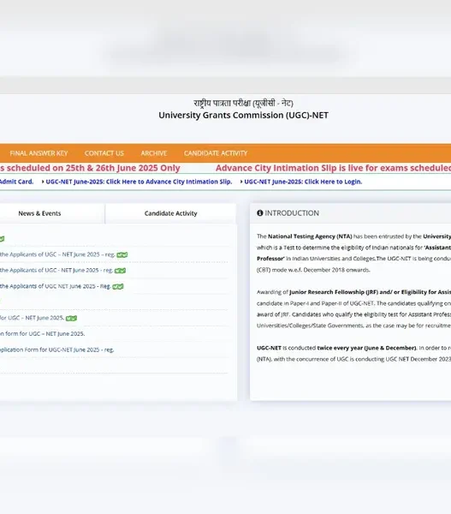Click the 'University Grants Commission (UGC)-NET' heading
This screenshot has height=514, width=451.
(243, 115)
